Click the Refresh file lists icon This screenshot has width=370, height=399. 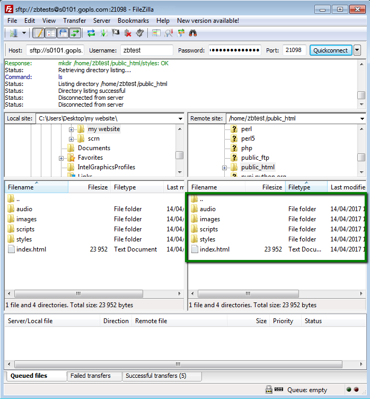tap(91, 33)
